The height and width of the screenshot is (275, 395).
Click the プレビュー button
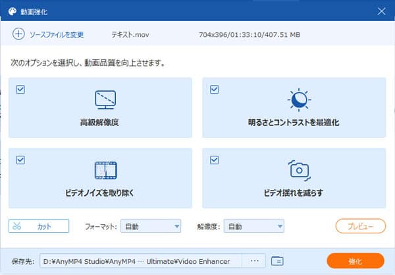tap(361, 226)
